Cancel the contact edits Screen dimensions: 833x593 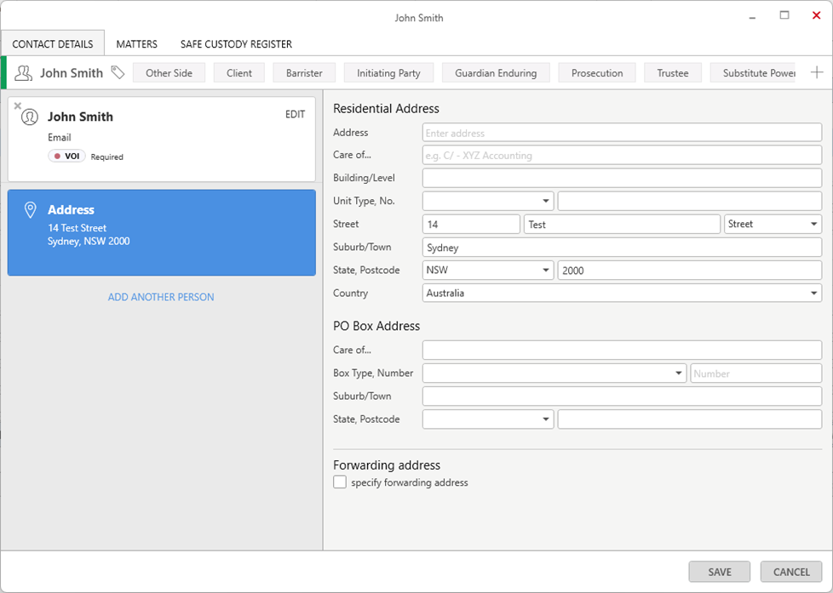click(791, 572)
